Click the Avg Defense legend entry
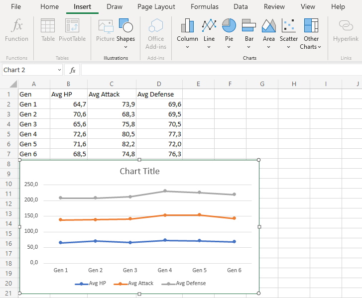This screenshot has width=362, height=298. click(190, 284)
